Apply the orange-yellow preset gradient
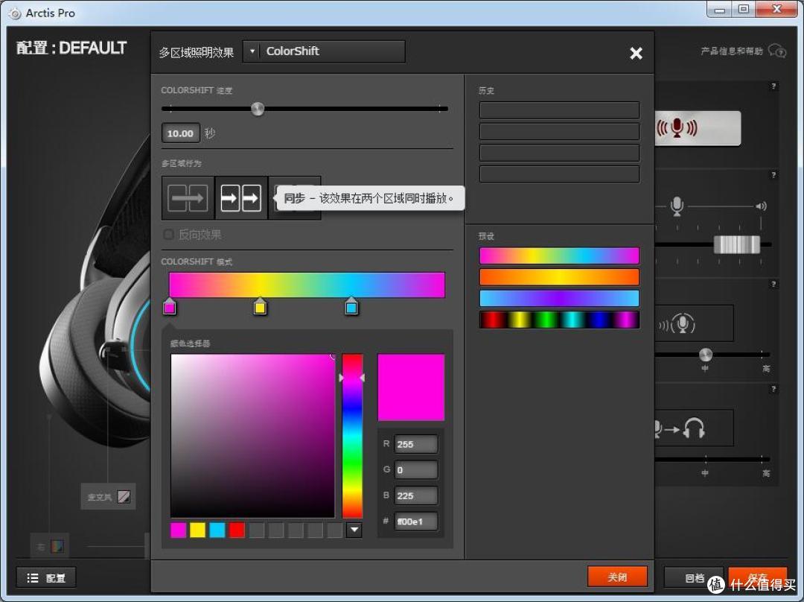This screenshot has height=602, width=804. [559, 277]
